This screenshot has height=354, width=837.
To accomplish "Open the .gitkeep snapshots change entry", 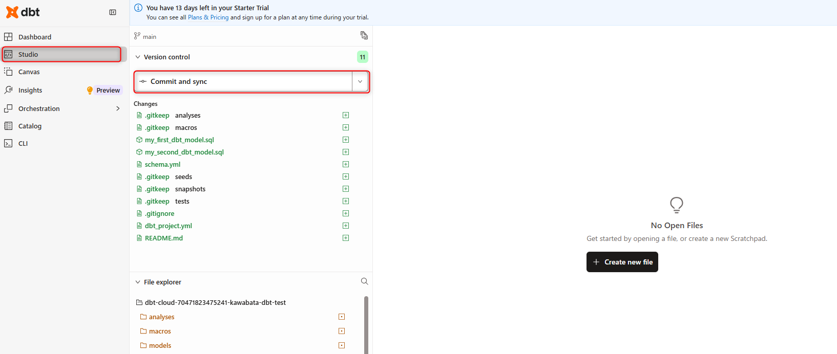I will [x=171, y=189].
